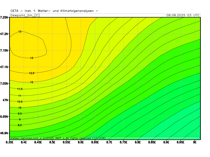Click the 46.9N latitude axis label
Screen dimensions: 210x157
(x=4, y=133)
